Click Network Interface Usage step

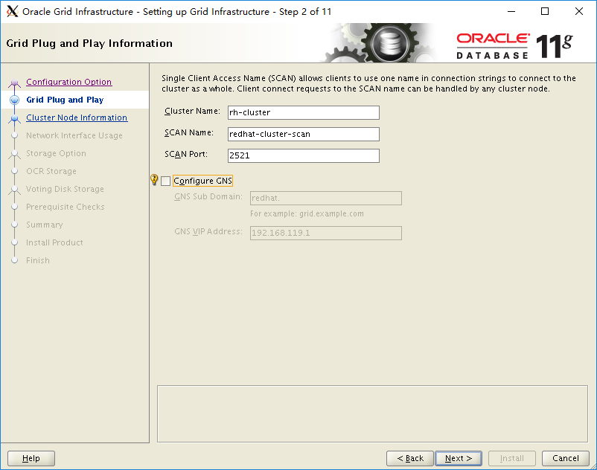click(74, 135)
